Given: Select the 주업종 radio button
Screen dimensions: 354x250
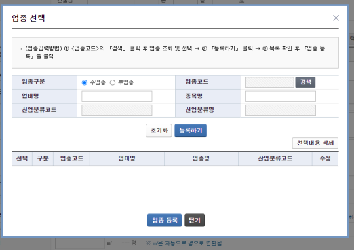Looking at the screenshot, I should 85,82.
